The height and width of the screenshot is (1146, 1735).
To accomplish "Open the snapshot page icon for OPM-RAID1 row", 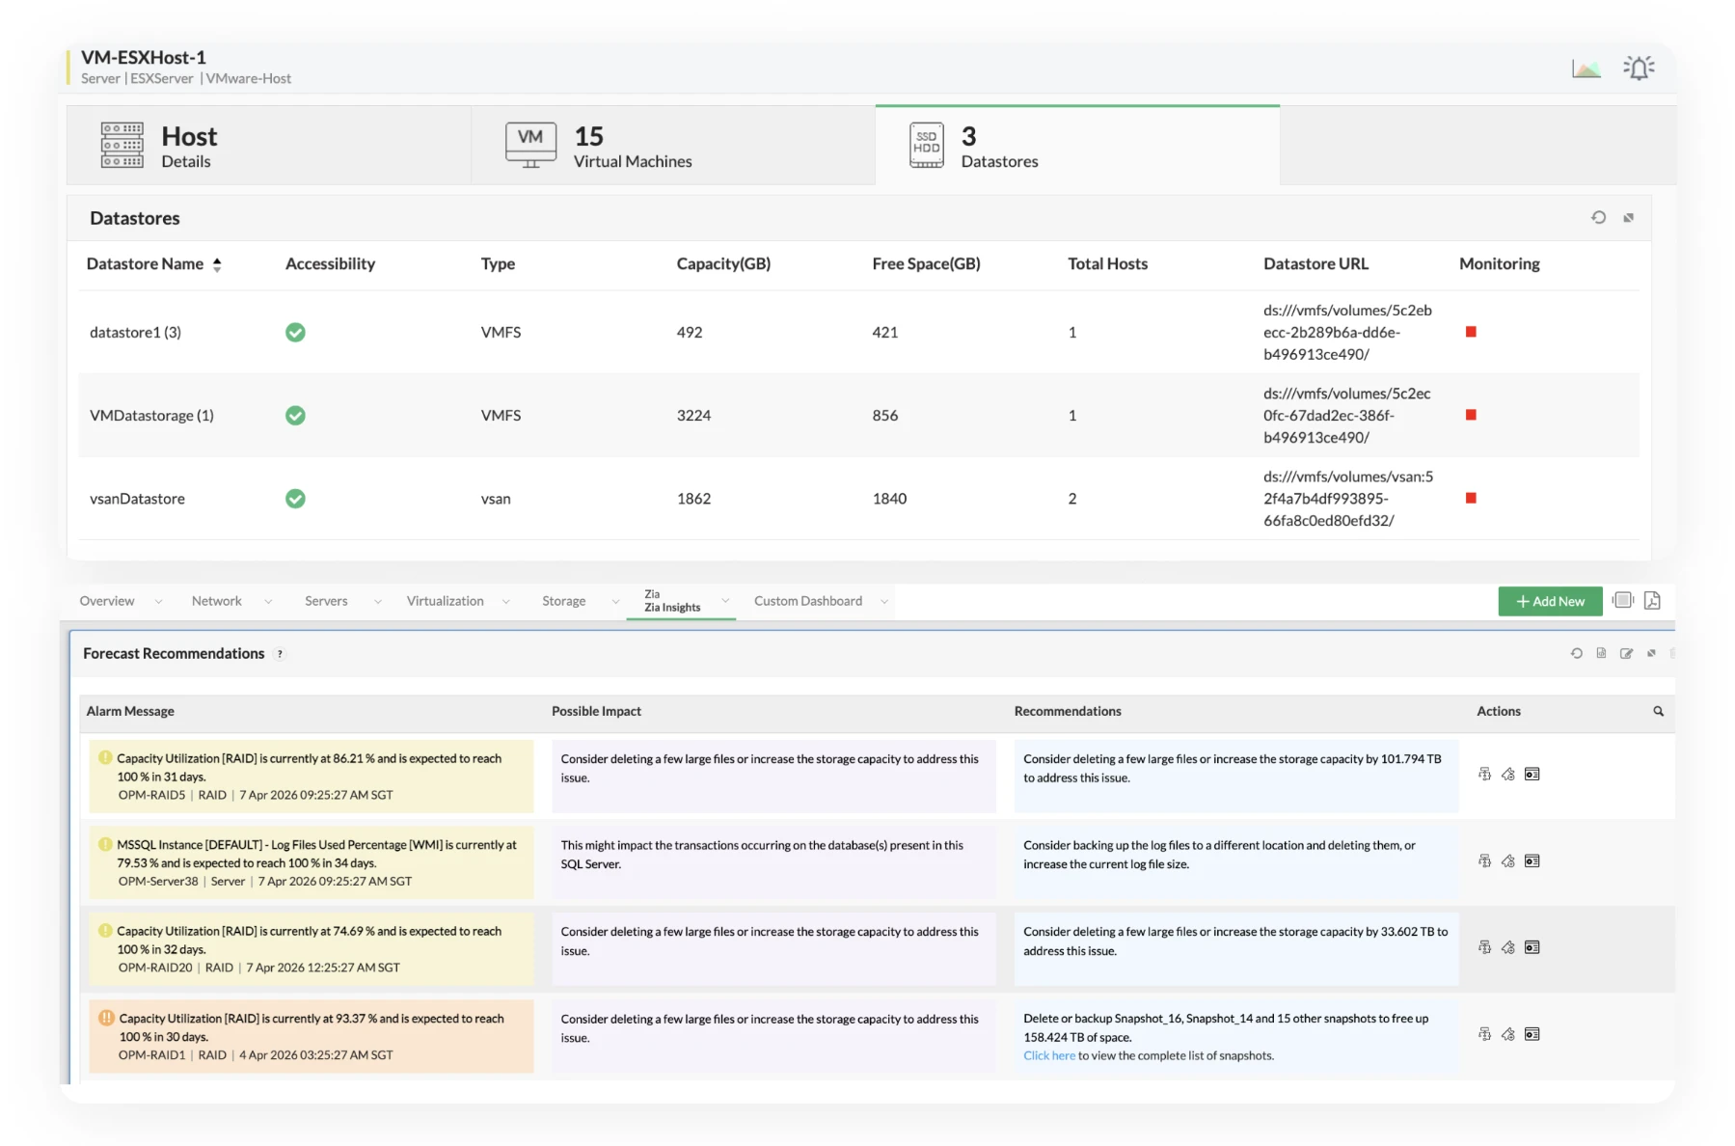I will [x=1532, y=1034].
